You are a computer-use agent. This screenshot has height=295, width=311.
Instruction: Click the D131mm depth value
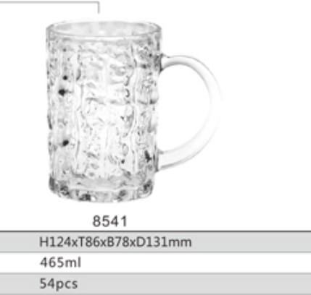(x=164, y=241)
